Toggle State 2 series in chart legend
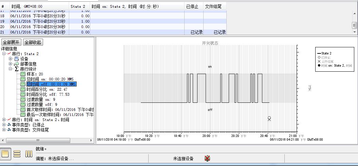Screen dimensions: 358x166 click(326, 53)
